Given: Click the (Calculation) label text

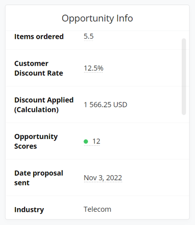Looking at the screenshot, I should tap(37, 109).
